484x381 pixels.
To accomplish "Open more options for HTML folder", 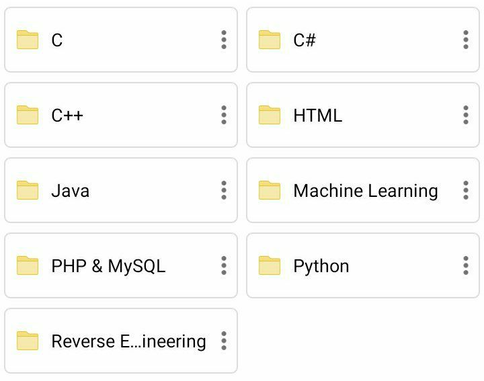I will pos(466,115).
